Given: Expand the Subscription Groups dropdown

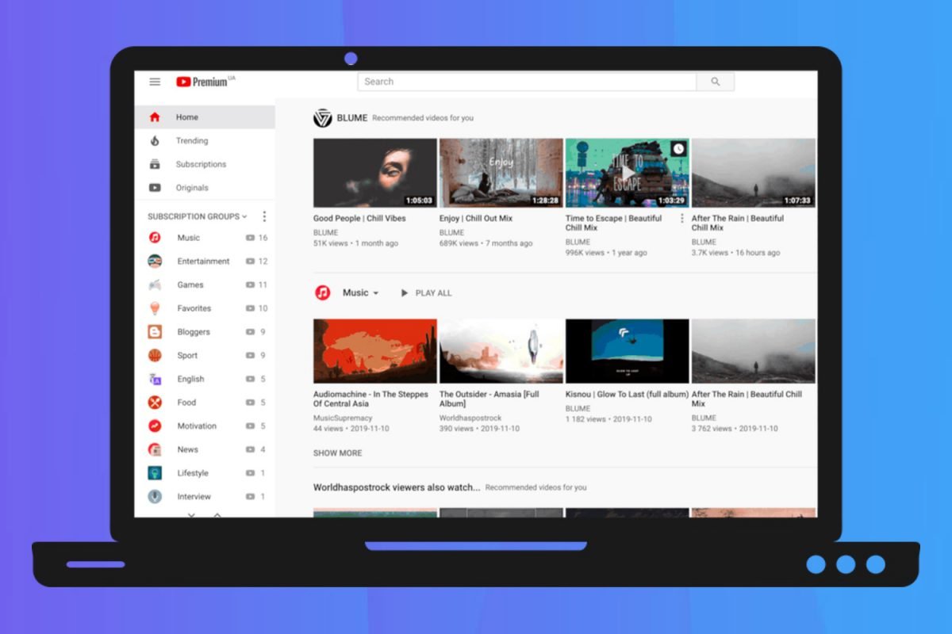Looking at the screenshot, I should coord(198,216).
